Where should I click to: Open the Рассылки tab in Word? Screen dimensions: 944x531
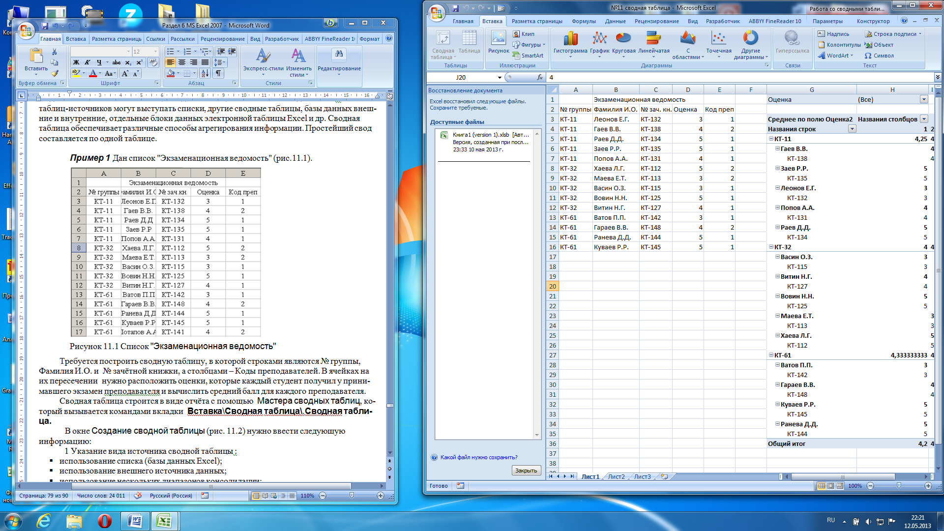182,39
